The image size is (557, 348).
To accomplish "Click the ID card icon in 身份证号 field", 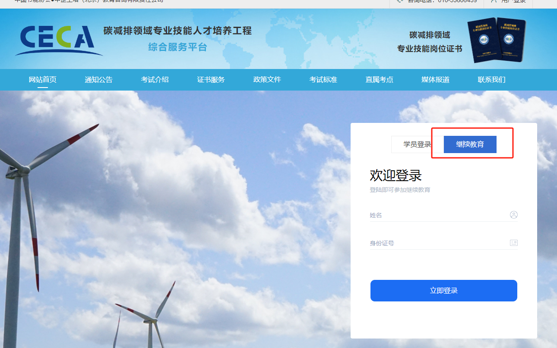I will coord(514,243).
